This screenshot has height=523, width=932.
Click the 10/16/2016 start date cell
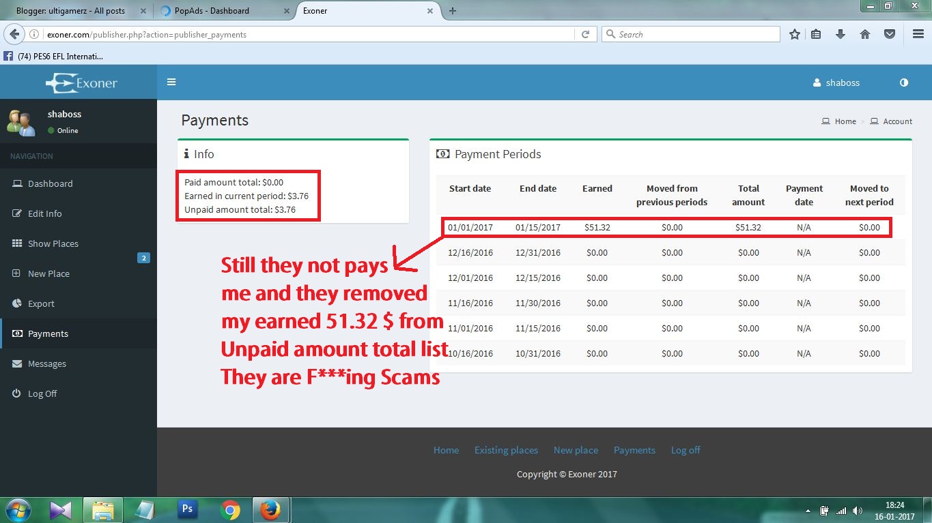pos(470,353)
